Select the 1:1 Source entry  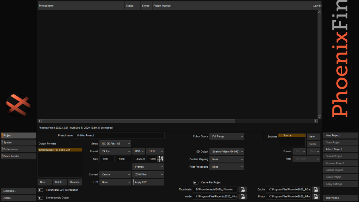click(292, 135)
